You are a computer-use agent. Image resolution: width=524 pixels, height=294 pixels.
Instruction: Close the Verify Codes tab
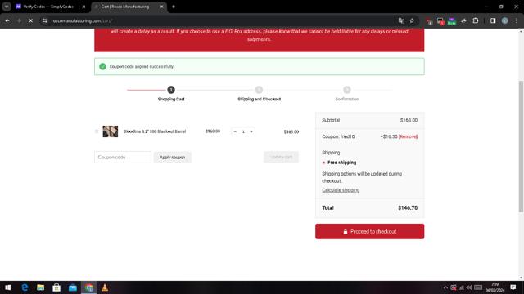84,7
